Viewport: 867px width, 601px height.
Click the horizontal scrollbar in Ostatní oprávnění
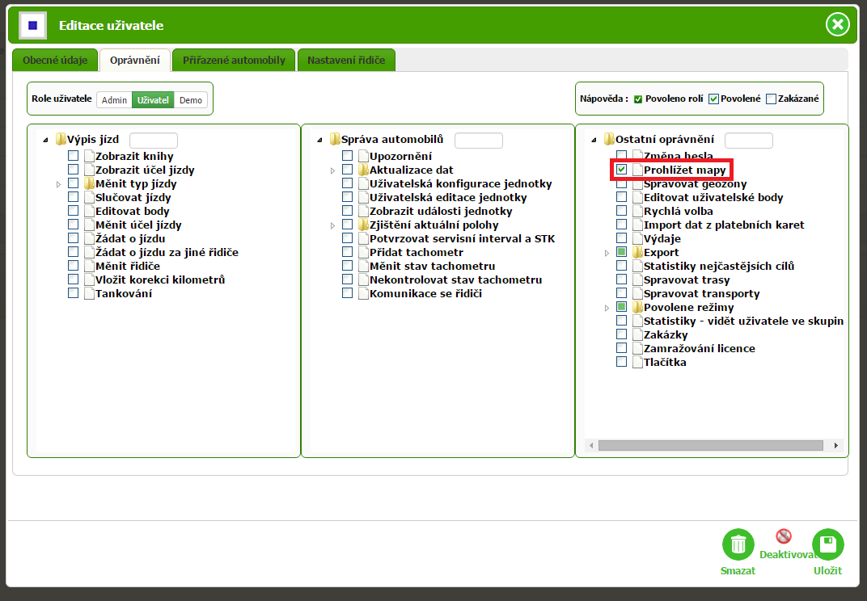click(710, 445)
